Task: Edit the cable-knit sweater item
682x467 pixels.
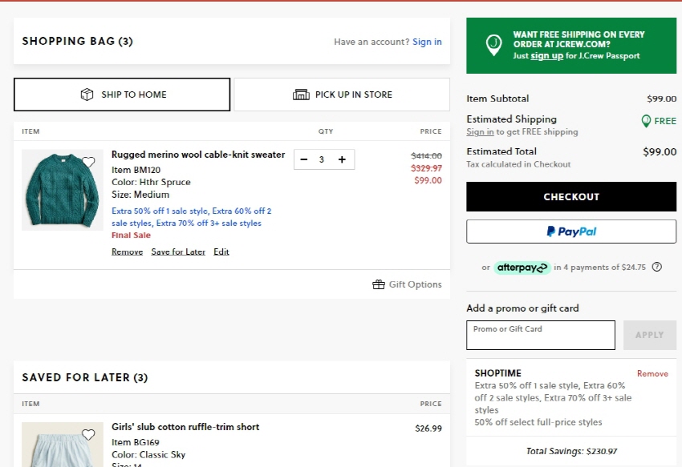Action: point(221,252)
